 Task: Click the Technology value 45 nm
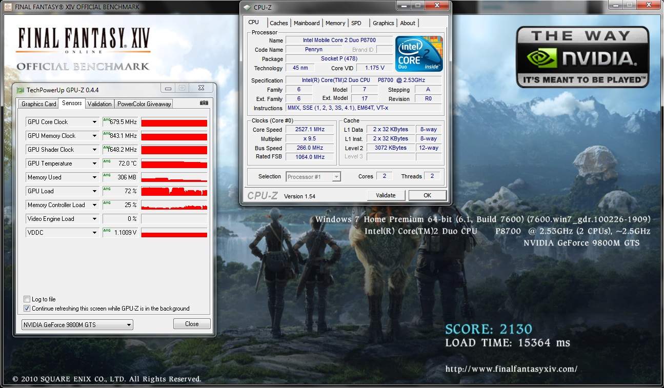[x=300, y=68]
